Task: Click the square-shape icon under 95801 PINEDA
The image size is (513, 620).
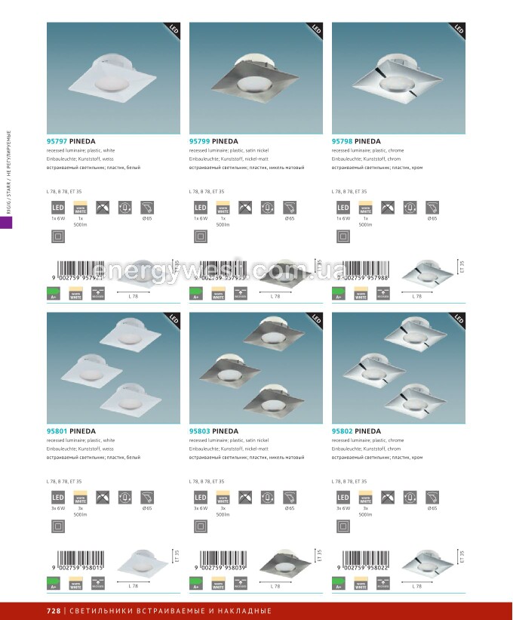Action: pos(58,526)
